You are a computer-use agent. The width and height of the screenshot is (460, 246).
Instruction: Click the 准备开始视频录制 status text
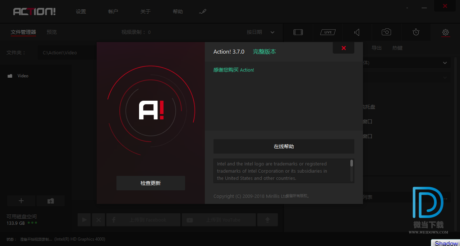coord(36,239)
